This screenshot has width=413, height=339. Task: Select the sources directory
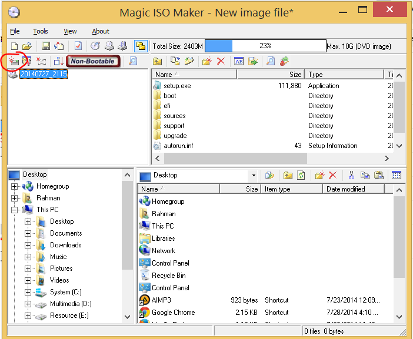[174, 116]
